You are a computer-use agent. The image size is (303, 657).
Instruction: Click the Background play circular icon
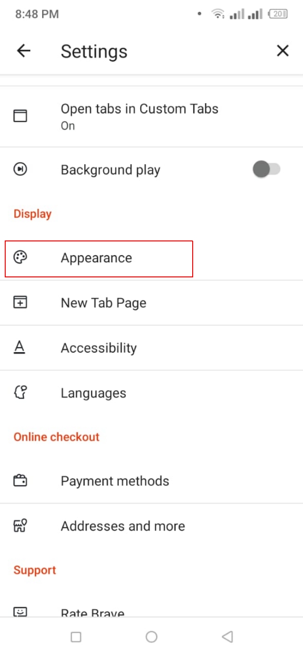[x=20, y=169]
